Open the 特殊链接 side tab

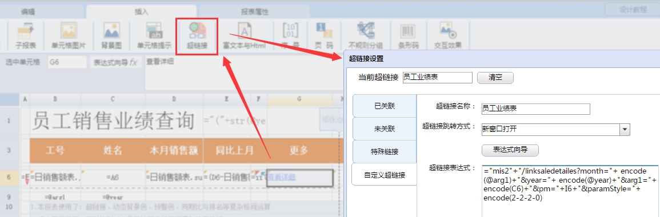tap(385, 152)
